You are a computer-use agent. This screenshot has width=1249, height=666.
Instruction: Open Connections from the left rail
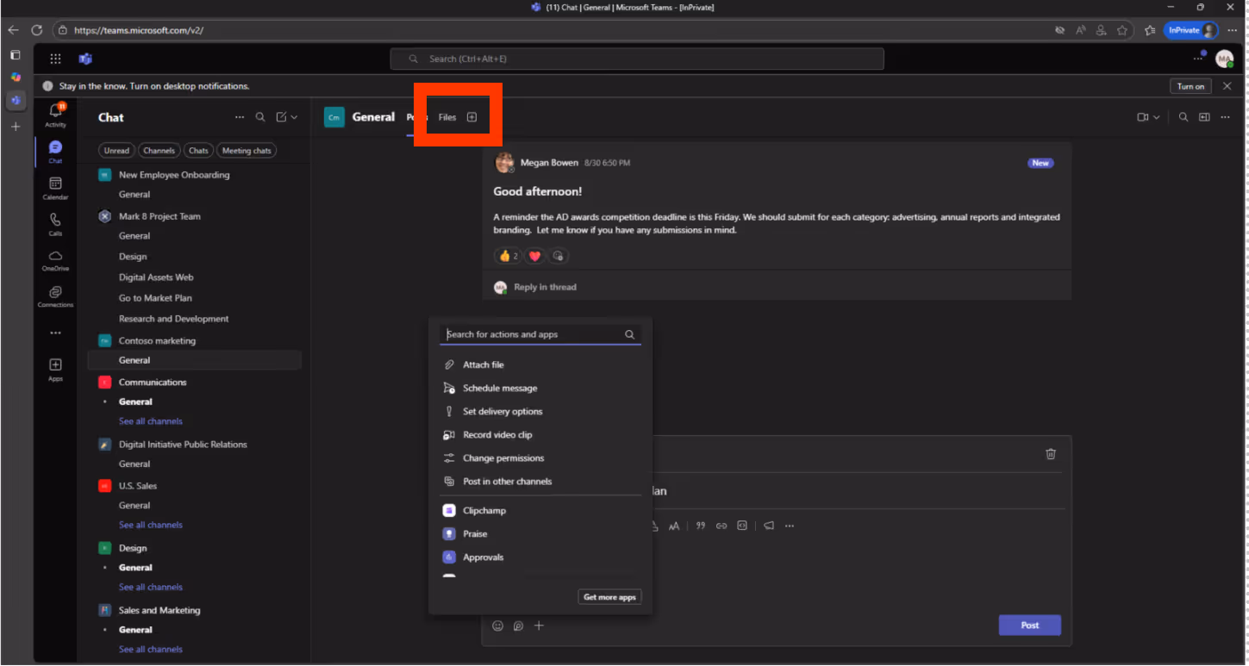pyautogui.click(x=55, y=296)
